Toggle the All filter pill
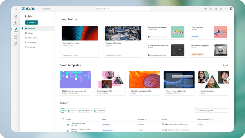This screenshot has width=245, height=138. point(63,111)
